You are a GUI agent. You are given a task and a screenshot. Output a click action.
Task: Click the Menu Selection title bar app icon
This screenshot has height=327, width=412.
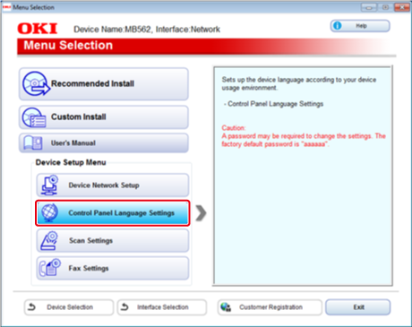(6, 7)
